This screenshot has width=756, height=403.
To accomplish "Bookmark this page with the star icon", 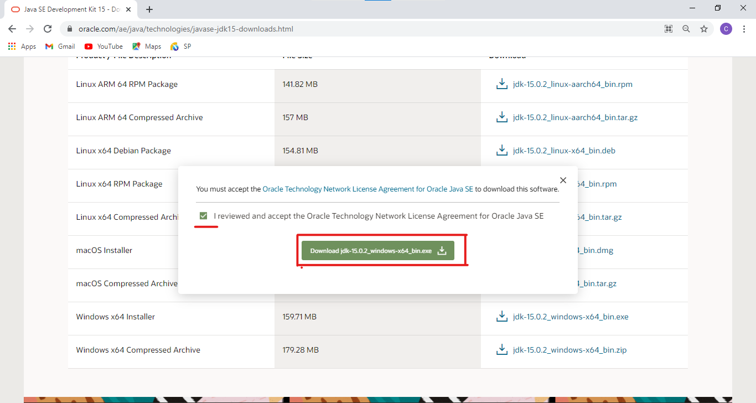I will tap(704, 29).
